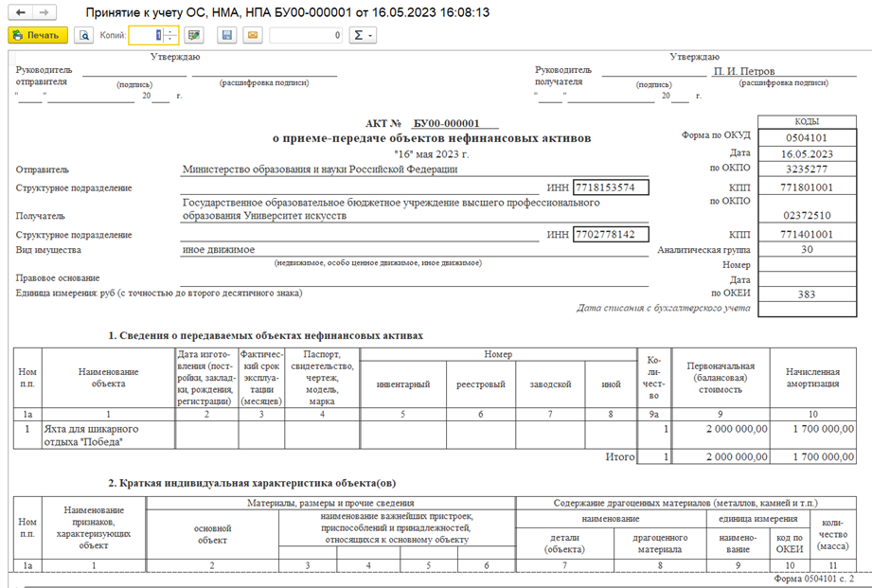This screenshot has height=588, width=872.
Task: Increase copies count with up stepper arrow
Action: [170, 31]
